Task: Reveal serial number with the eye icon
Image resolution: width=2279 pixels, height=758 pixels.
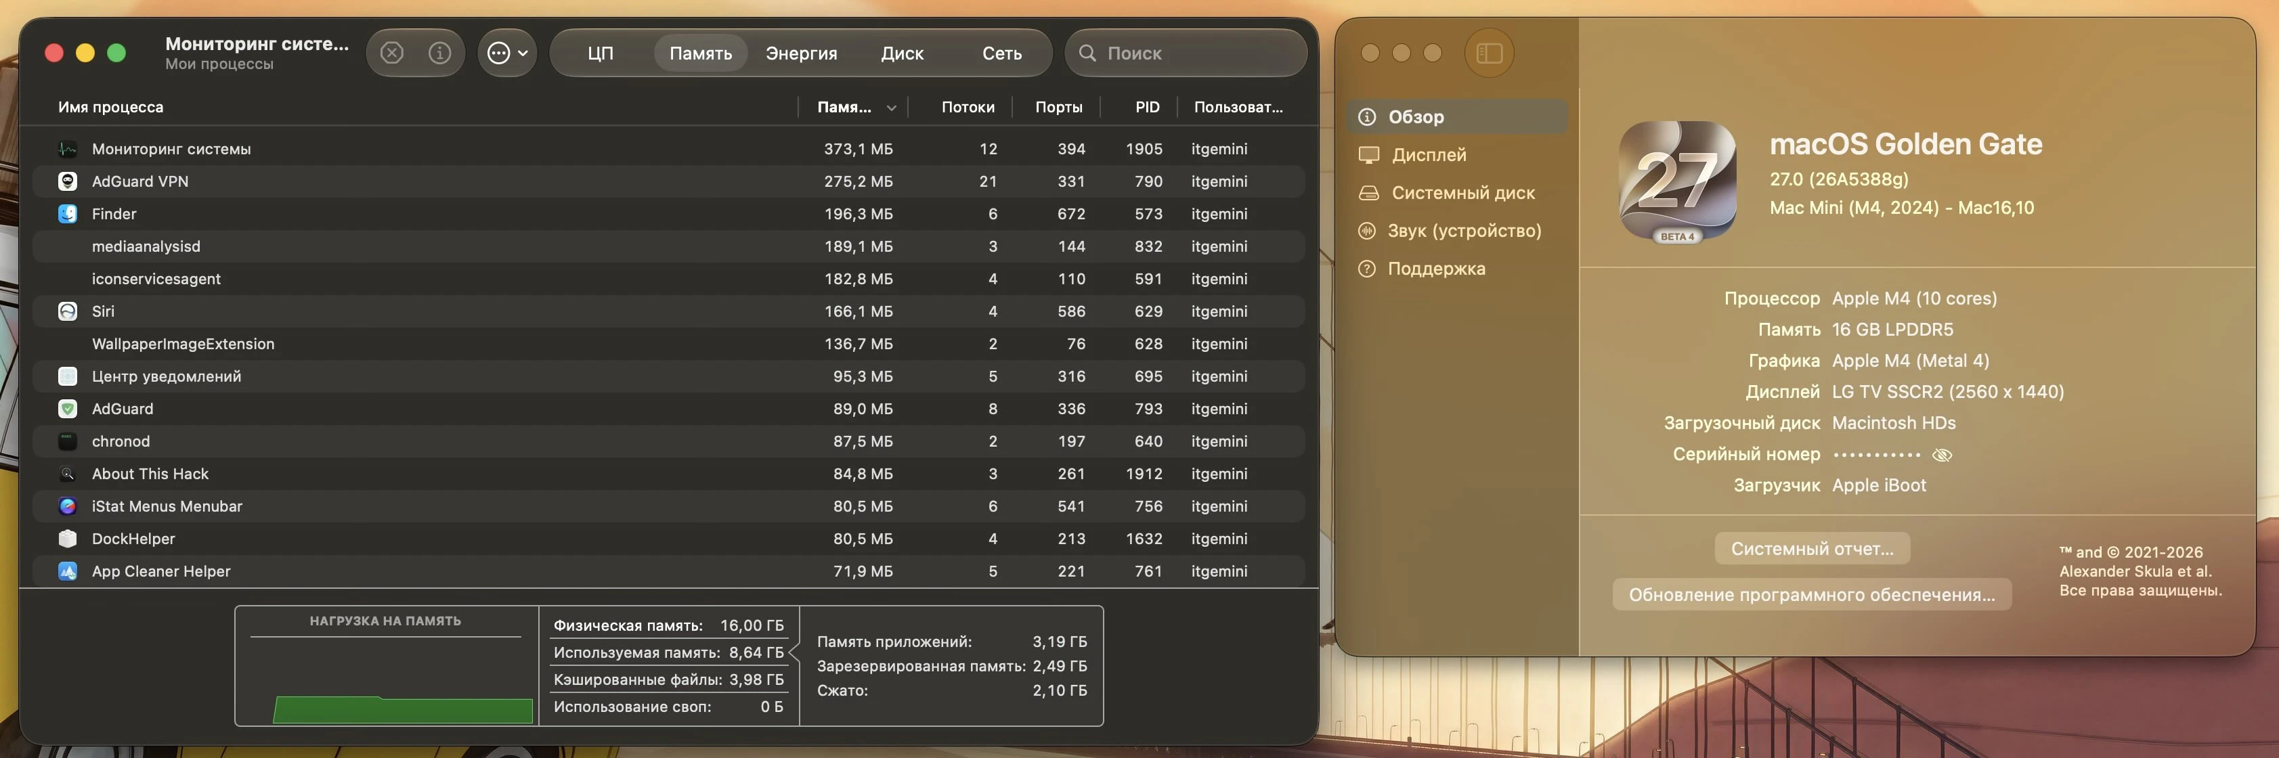Action: click(x=1942, y=455)
